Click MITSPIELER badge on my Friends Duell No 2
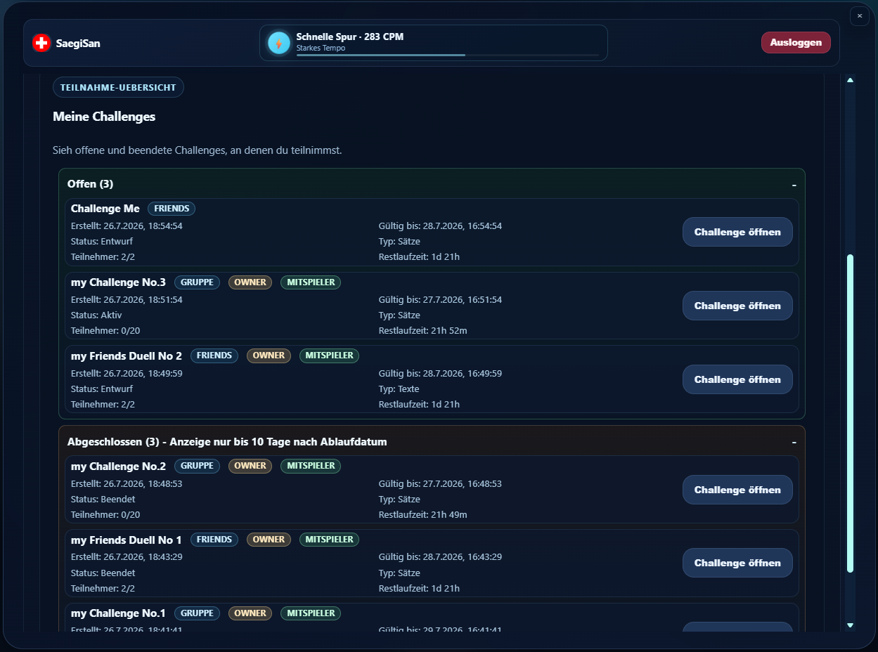 pos(329,356)
